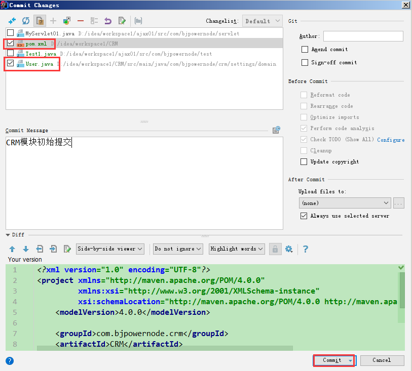Screen dimensions: 412x371
Task: Check the MyServlet01.java file checkbox
Action: pyautogui.click(x=10, y=33)
